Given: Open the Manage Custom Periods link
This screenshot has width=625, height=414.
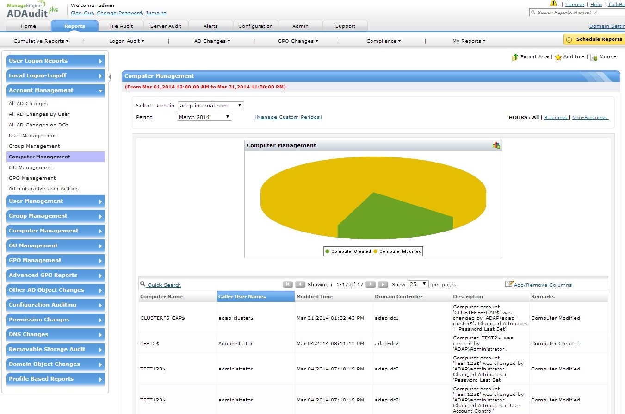Looking at the screenshot, I should coord(288,117).
